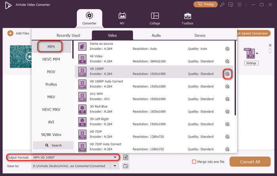The height and width of the screenshot is (176, 277).
Task: Open settings gear for 4K Video
Action: point(228,61)
